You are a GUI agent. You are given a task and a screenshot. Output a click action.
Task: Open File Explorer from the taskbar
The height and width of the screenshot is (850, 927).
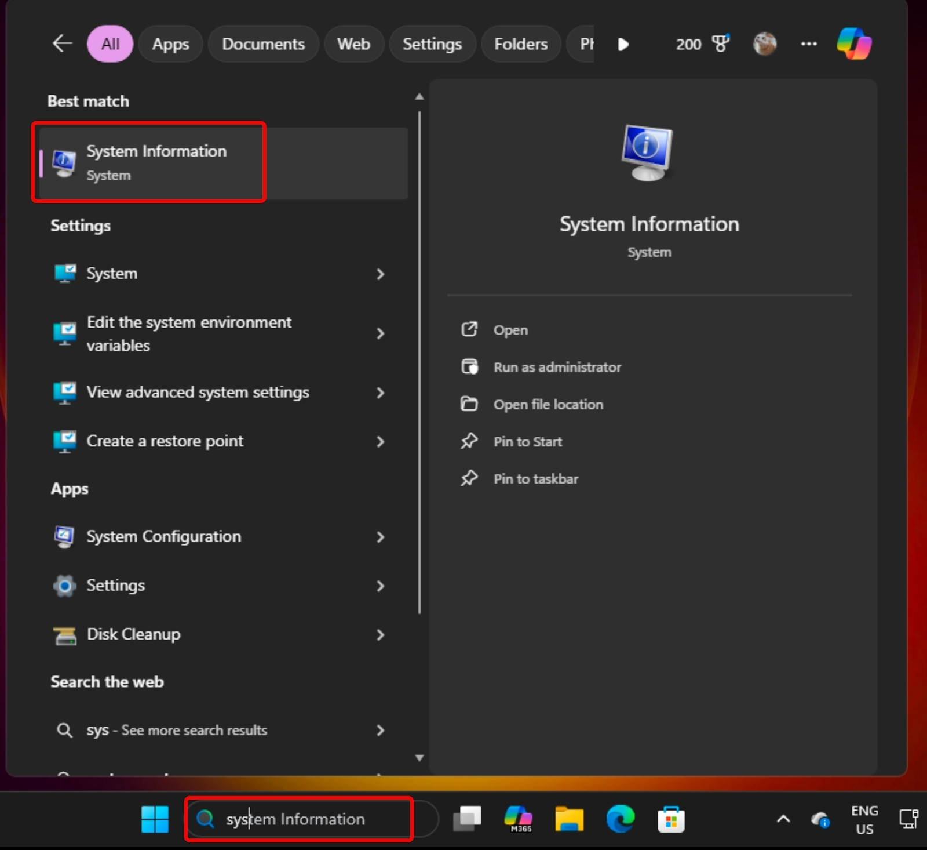pyautogui.click(x=569, y=819)
